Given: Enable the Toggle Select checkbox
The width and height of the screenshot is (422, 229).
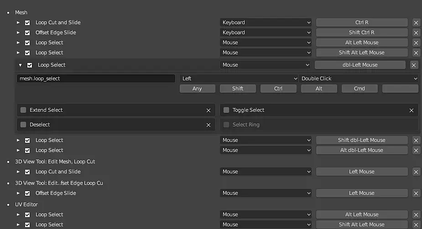Looking at the screenshot, I should click(x=226, y=110).
